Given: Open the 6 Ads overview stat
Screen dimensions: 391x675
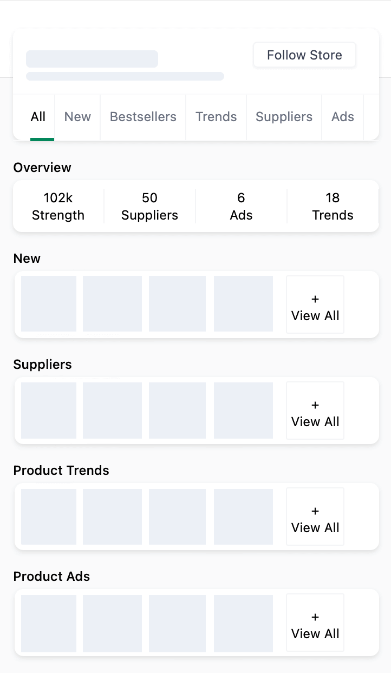Looking at the screenshot, I should 241,206.
